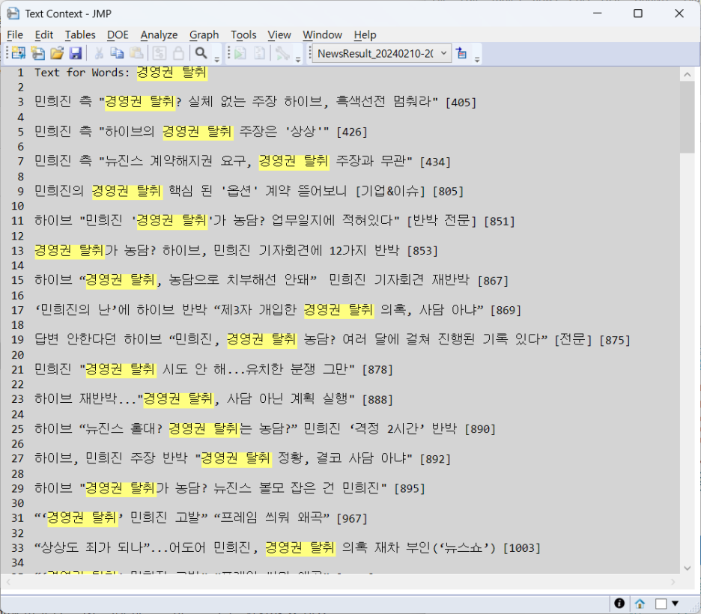Click the line ending with [405]

[255, 102]
